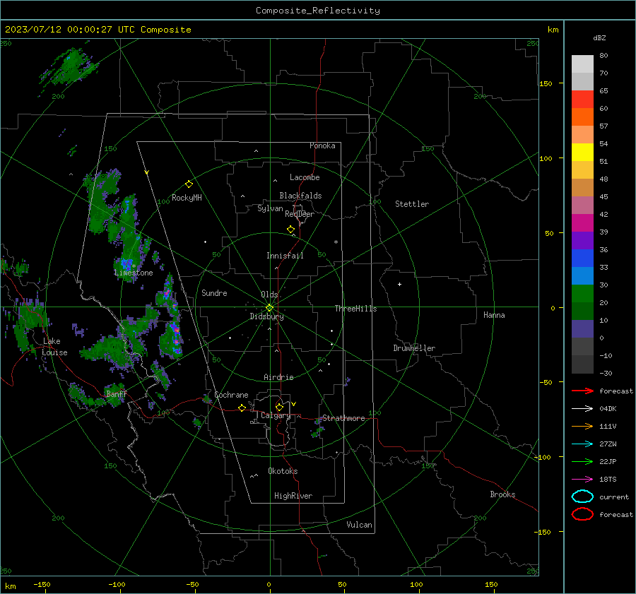
Task: Click the HighRiver label
Action: tap(293, 496)
